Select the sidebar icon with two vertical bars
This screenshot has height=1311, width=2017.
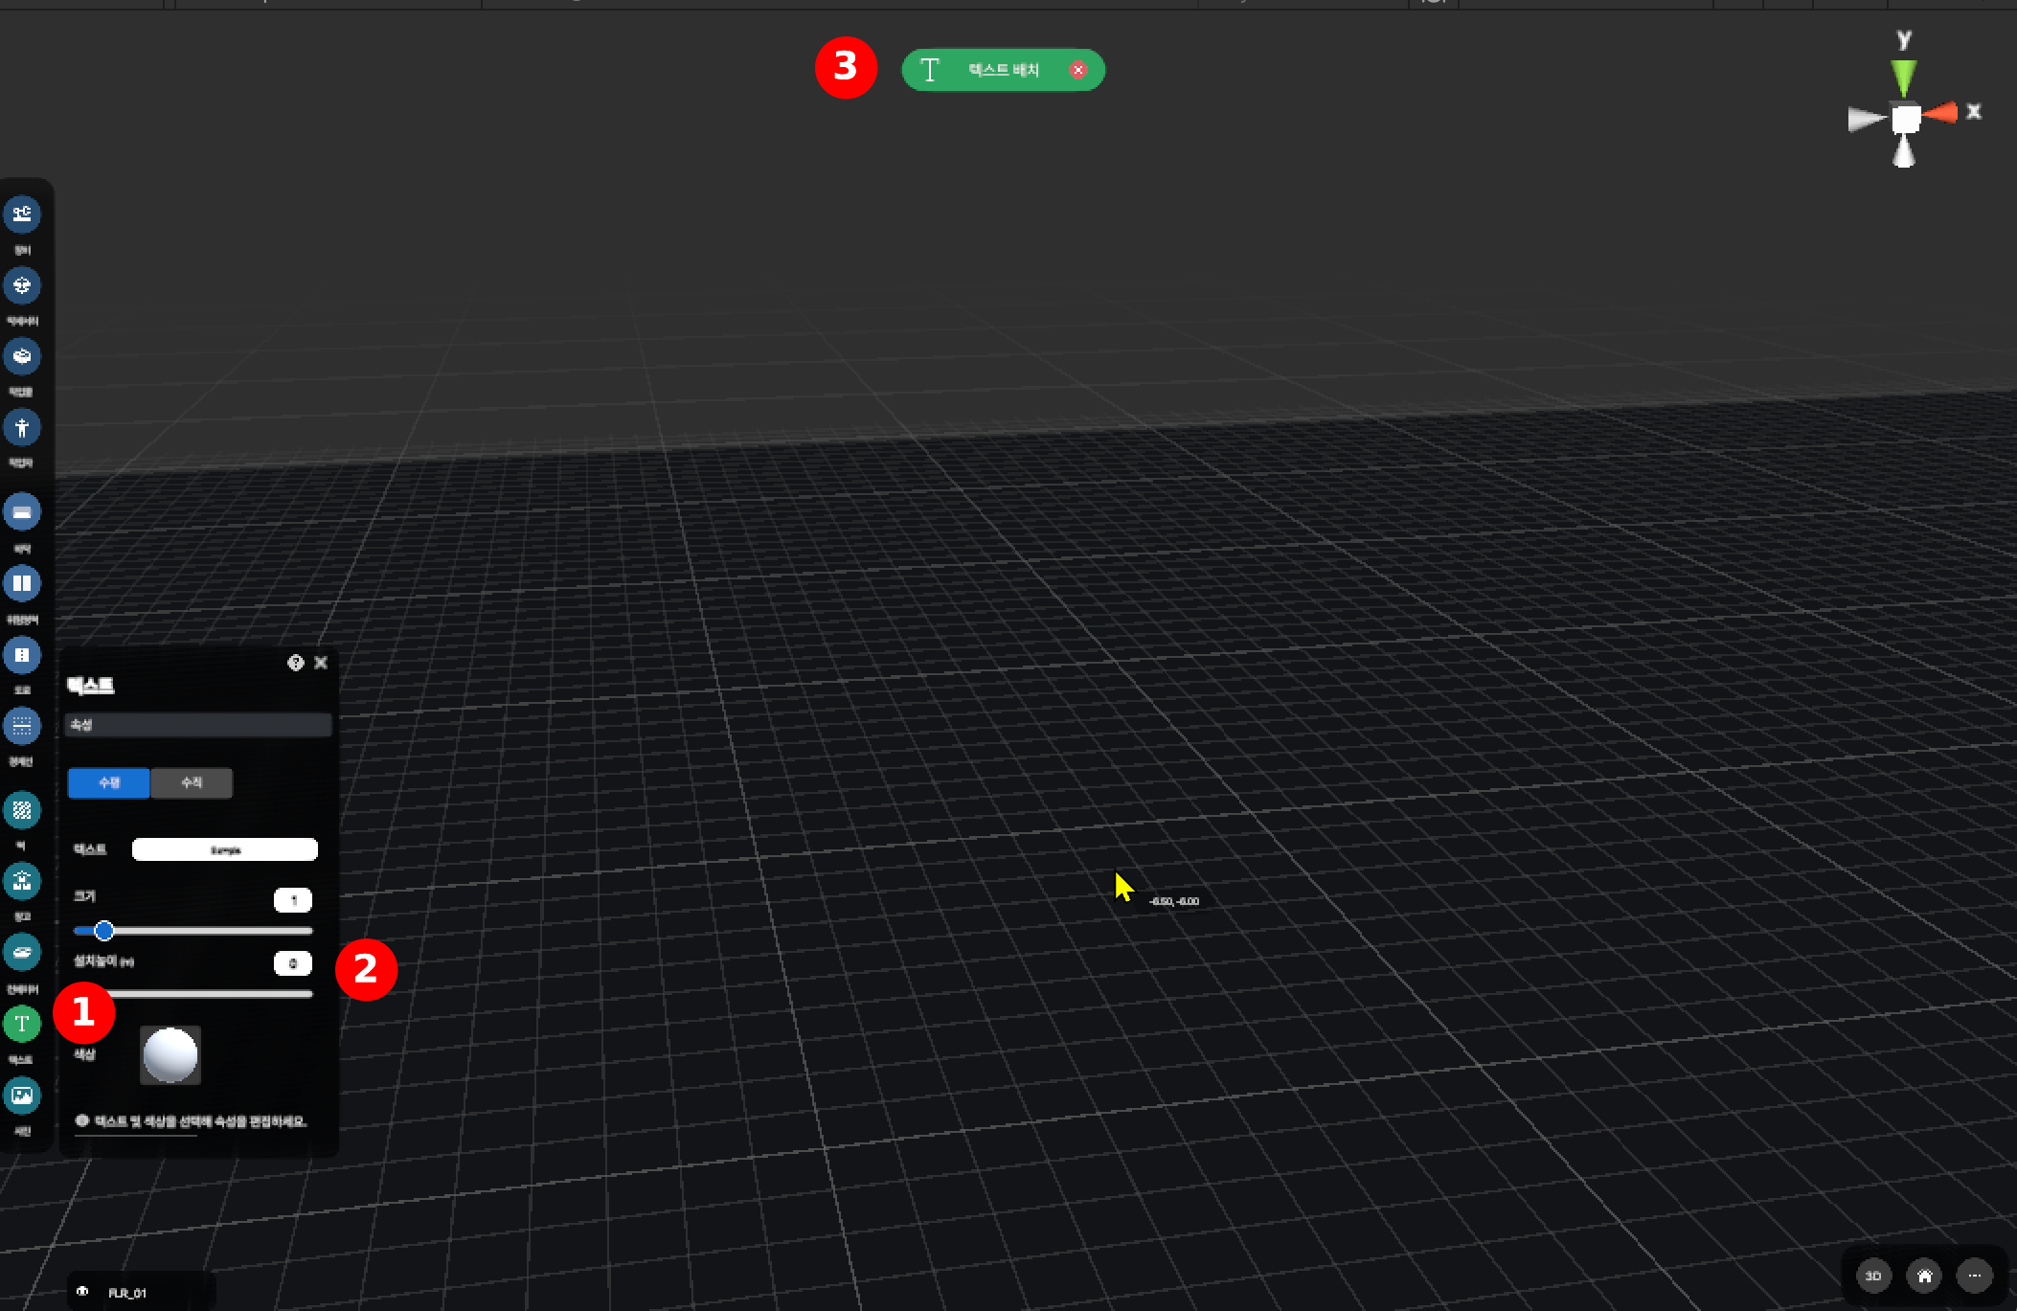(22, 583)
